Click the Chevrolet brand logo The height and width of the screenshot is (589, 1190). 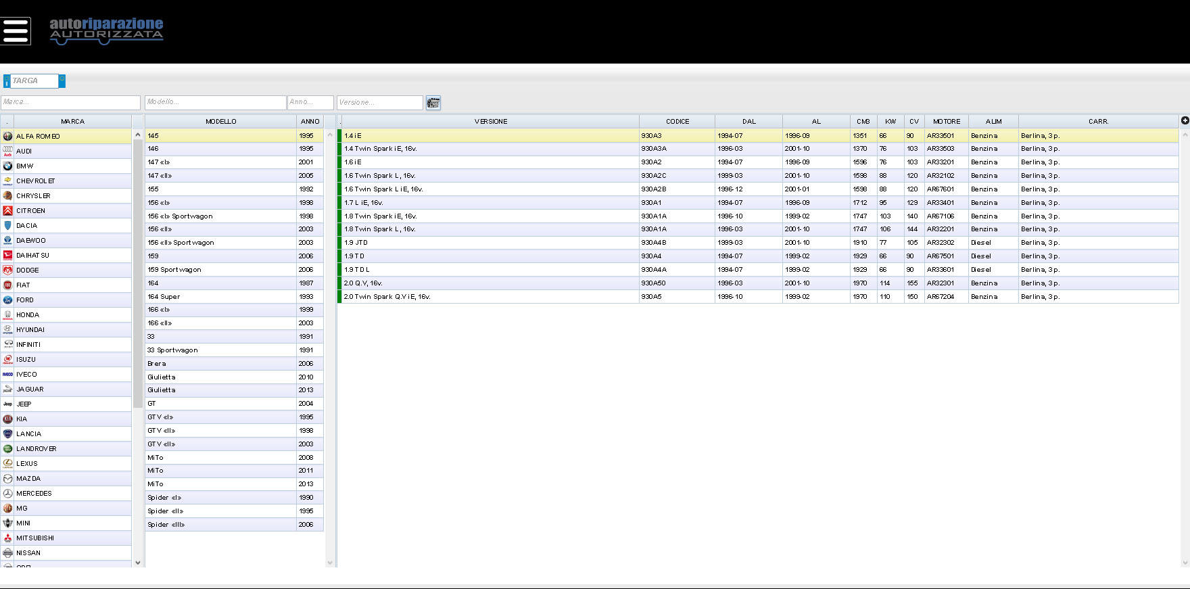(x=7, y=181)
